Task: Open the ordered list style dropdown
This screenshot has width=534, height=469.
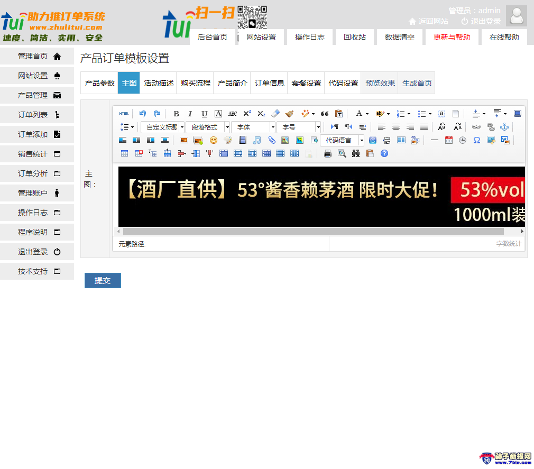Action: pyautogui.click(x=403, y=114)
